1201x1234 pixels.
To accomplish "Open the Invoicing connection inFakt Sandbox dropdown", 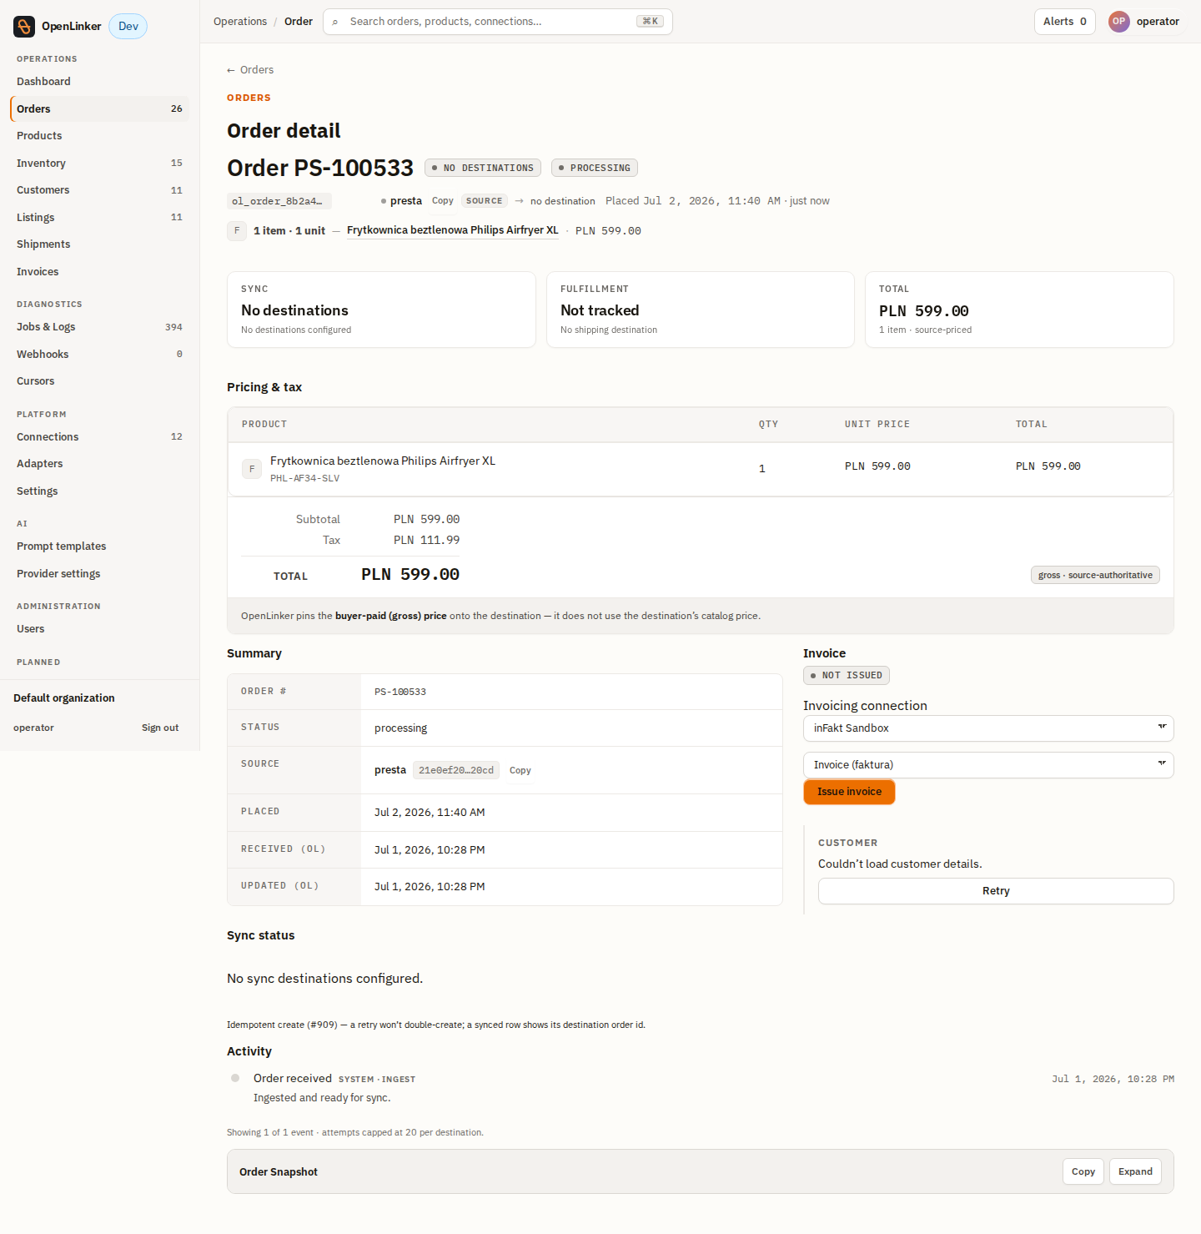I will [x=988, y=728].
